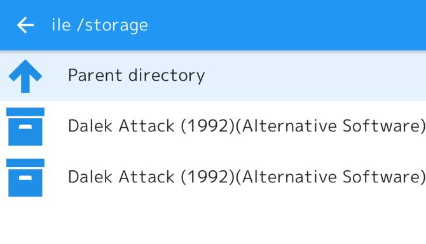Click "(Alternative Software)" in the second archive entry

[331, 177]
